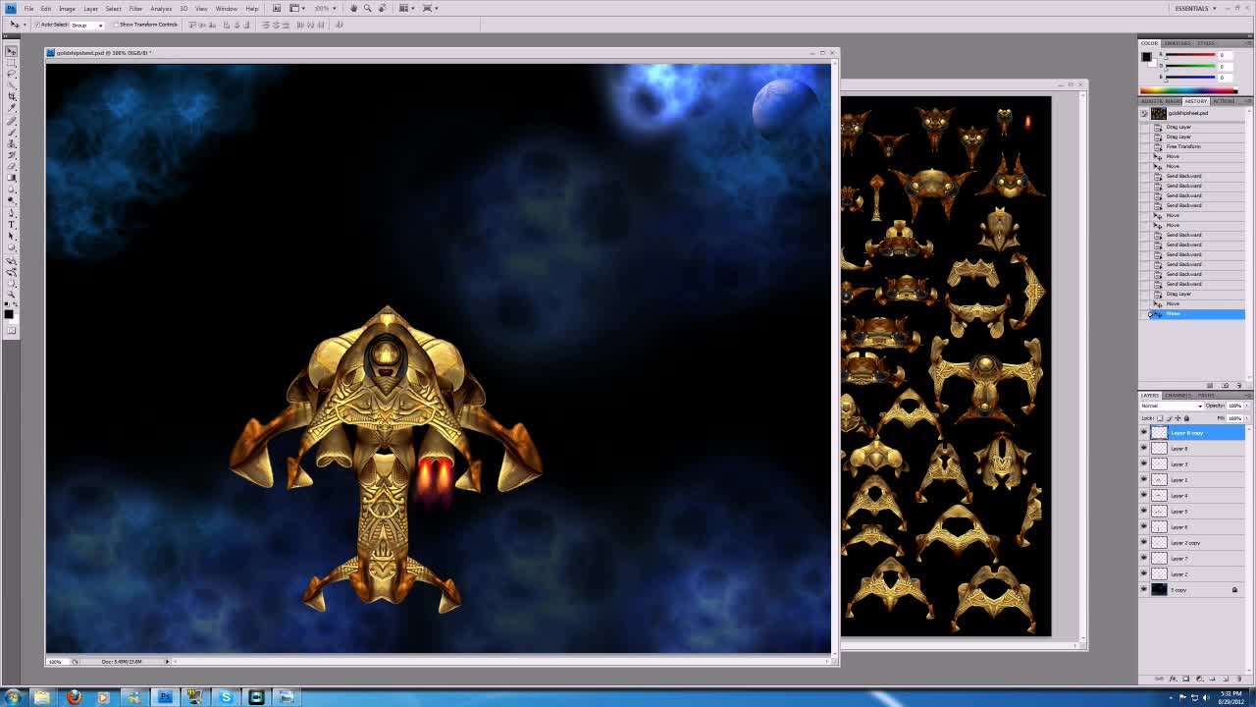Viewport: 1256px width, 707px height.
Task: Click the new adjustment layer icon
Action: tap(1199, 679)
